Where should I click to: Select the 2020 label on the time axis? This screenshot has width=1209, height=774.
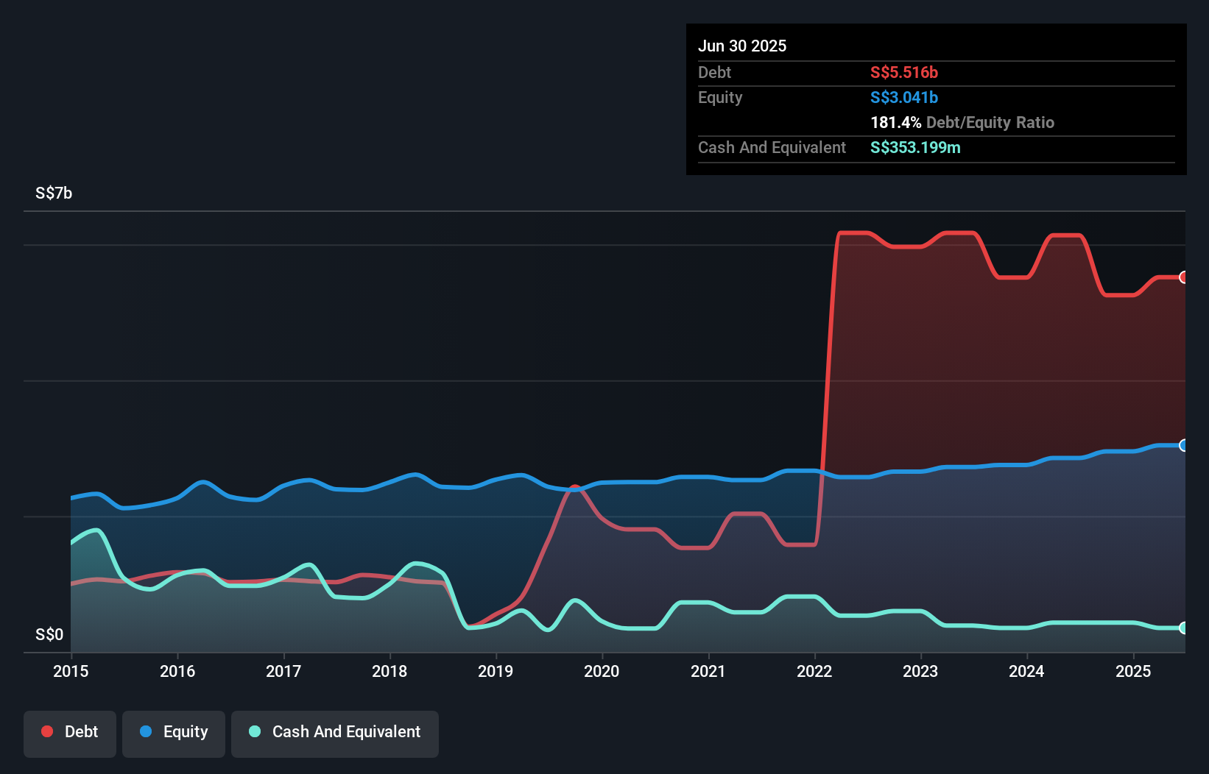[602, 671]
